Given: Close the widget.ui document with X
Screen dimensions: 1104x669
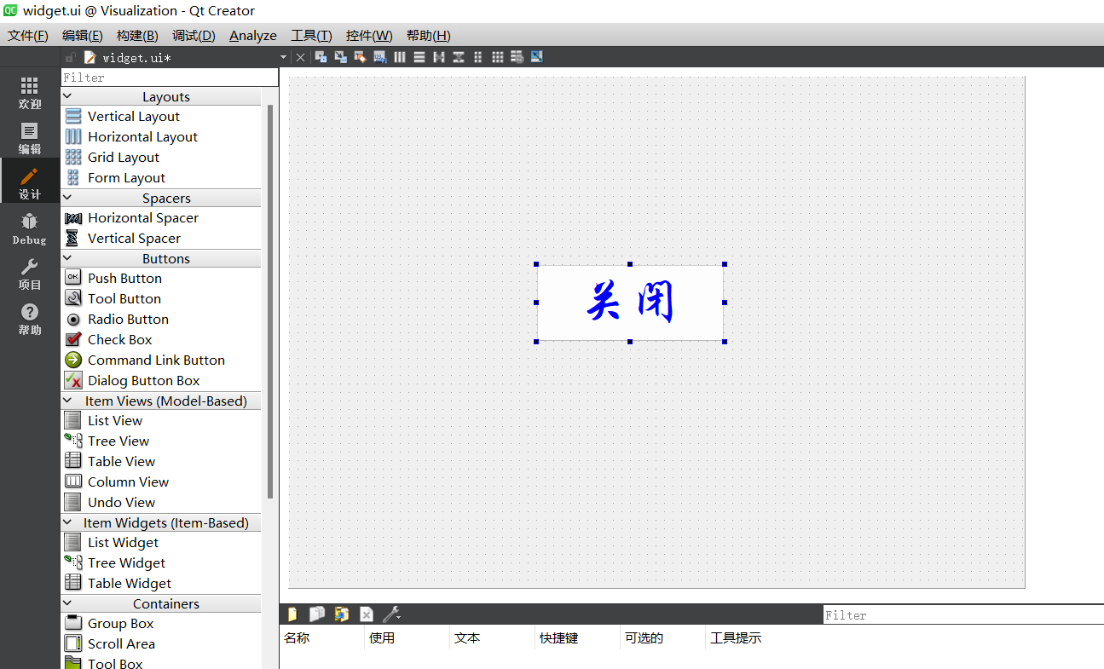Looking at the screenshot, I should 300,57.
